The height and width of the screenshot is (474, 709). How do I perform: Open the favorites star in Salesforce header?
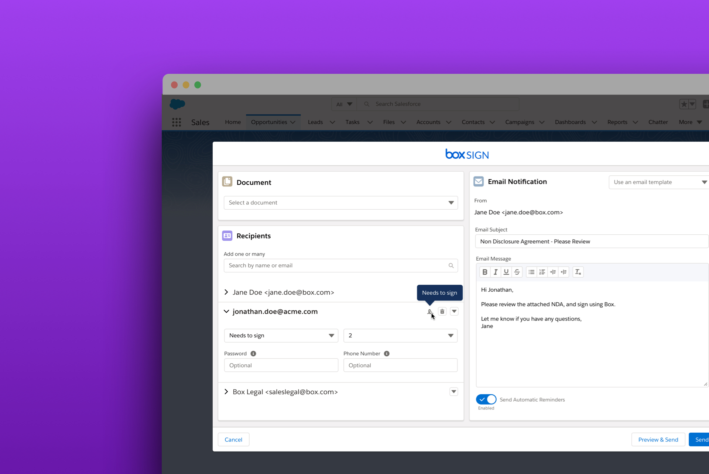[684, 104]
